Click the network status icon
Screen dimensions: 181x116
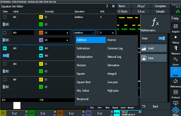pyautogui.click(x=178, y=11)
